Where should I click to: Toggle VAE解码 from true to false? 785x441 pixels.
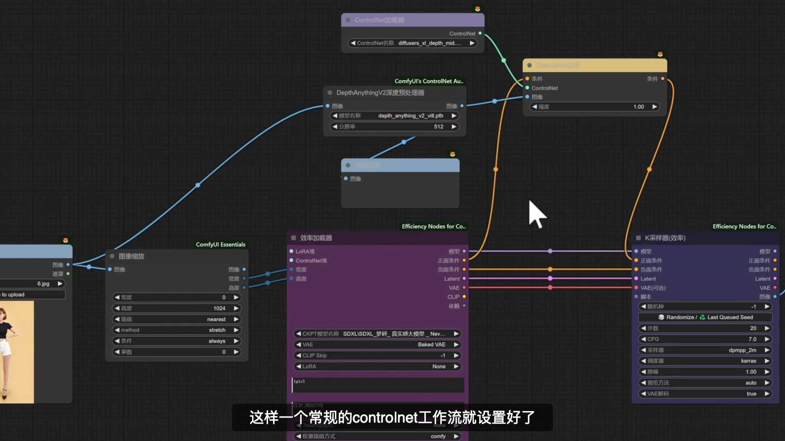pos(751,393)
